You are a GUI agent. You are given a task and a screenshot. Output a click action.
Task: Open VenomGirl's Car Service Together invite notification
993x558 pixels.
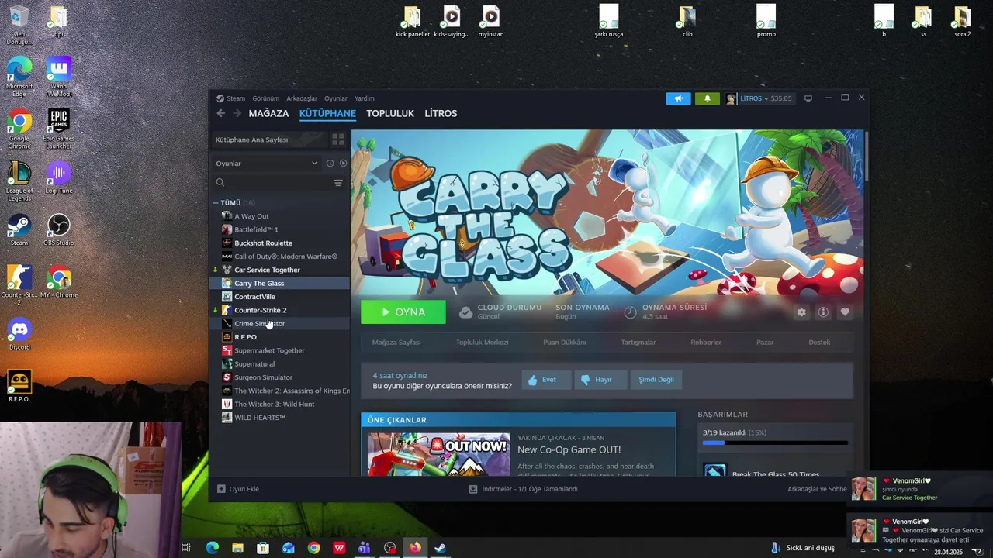coord(920,531)
